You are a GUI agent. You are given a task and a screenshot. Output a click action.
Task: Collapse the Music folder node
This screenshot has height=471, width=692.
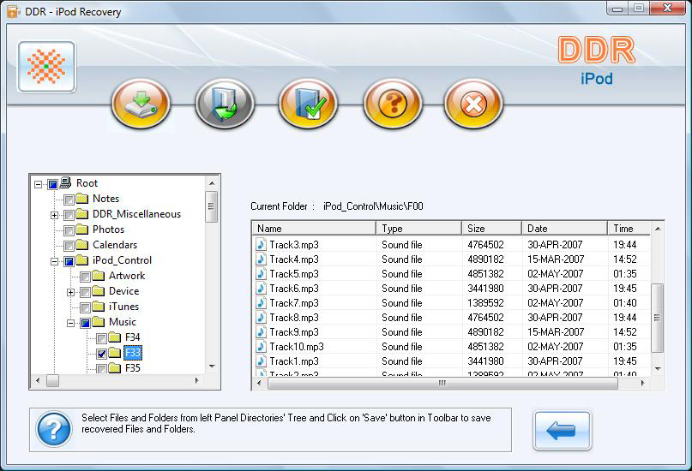[70, 323]
